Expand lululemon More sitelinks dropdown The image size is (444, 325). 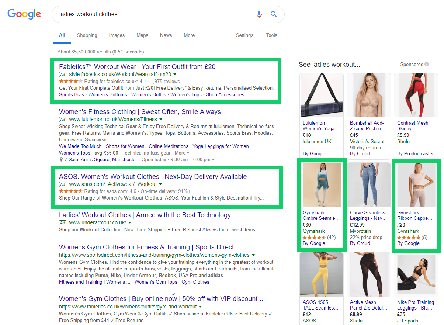182,153
